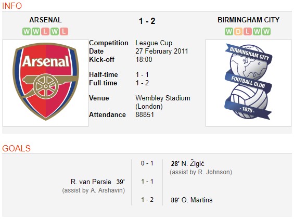294x219 pixels.
Task: Select the Wembley Stadium venue link
Action: pyautogui.click(x=163, y=98)
